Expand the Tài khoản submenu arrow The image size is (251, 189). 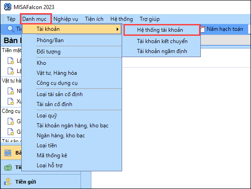point(118,29)
